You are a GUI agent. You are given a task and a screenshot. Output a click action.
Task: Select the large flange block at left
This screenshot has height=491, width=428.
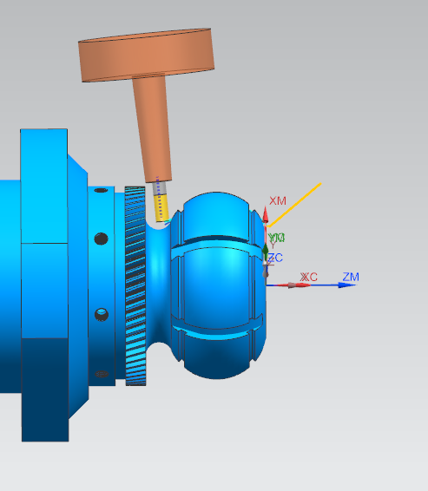click(44, 285)
